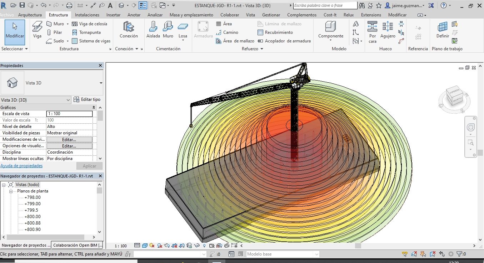Image resolution: width=484 pixels, height=263 pixels.
Task: Click the Área reinforcement tool
Action: pyautogui.click(x=224, y=24)
